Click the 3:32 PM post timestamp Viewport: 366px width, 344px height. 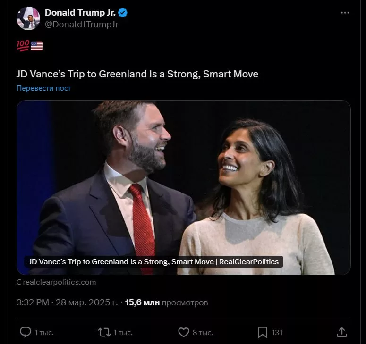coord(33,302)
